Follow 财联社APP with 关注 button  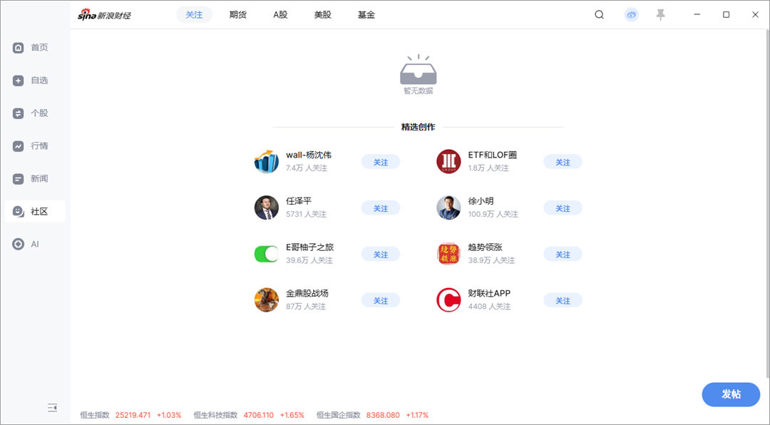click(563, 301)
